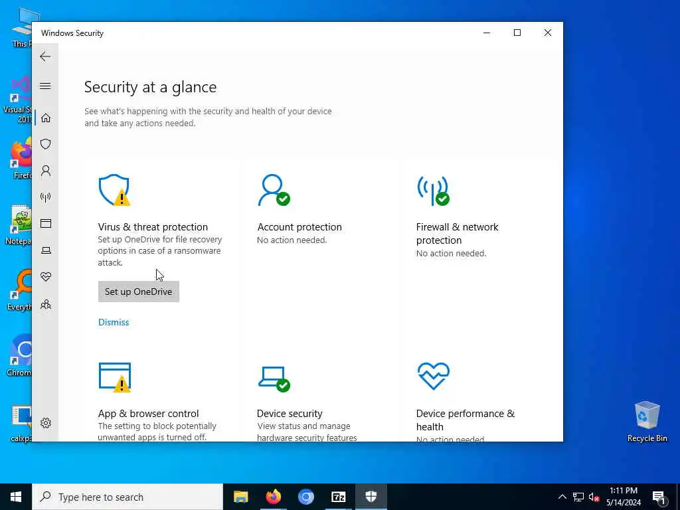Image resolution: width=680 pixels, height=510 pixels.
Task: Open Firewall & network antenna sidebar icon
Action: pos(46,198)
